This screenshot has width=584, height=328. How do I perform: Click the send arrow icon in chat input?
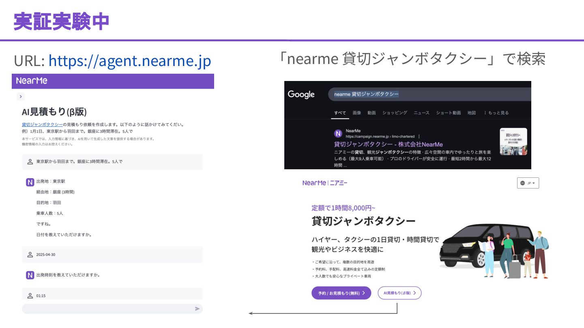point(197,309)
